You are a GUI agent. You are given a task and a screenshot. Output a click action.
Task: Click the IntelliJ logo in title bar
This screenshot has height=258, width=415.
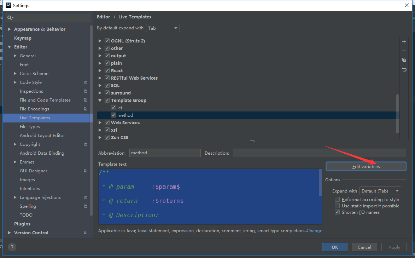point(8,5)
